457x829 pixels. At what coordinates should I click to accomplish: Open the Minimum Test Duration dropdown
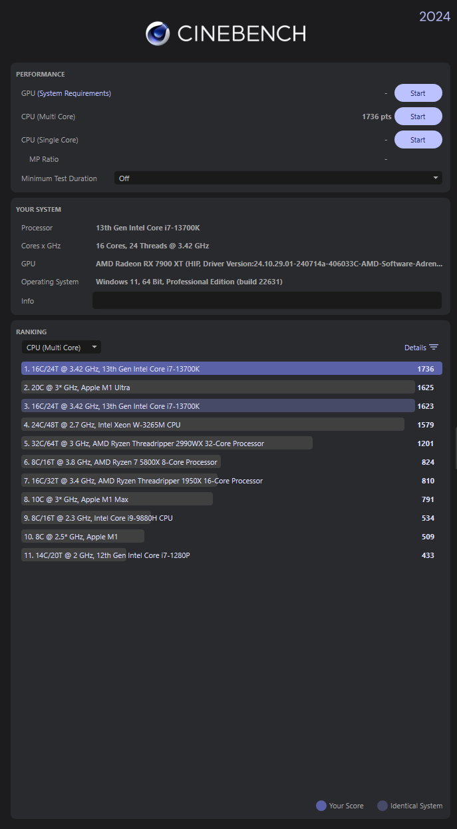tap(278, 178)
